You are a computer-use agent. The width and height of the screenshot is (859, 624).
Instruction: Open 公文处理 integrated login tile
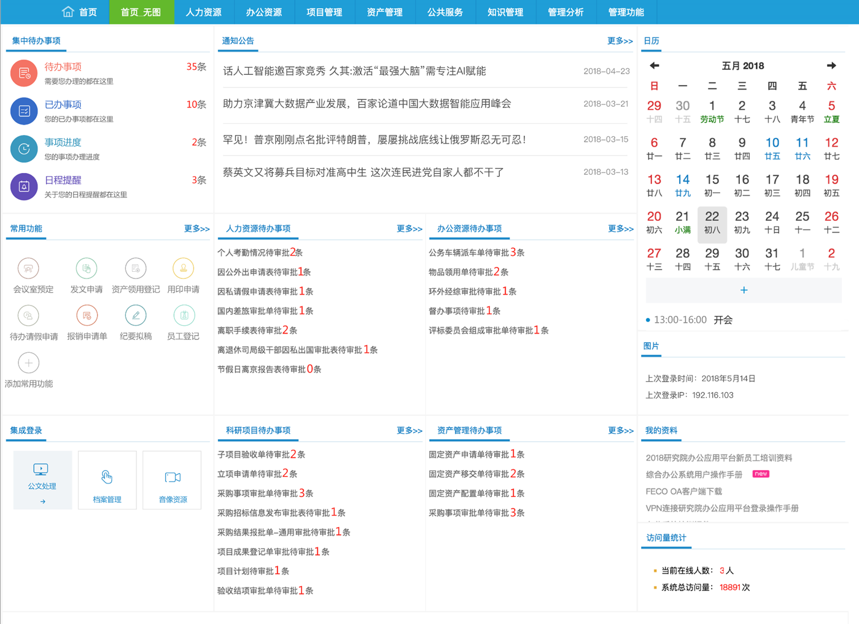[x=42, y=480]
